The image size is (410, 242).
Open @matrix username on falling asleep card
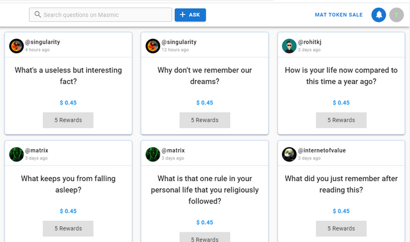click(37, 150)
